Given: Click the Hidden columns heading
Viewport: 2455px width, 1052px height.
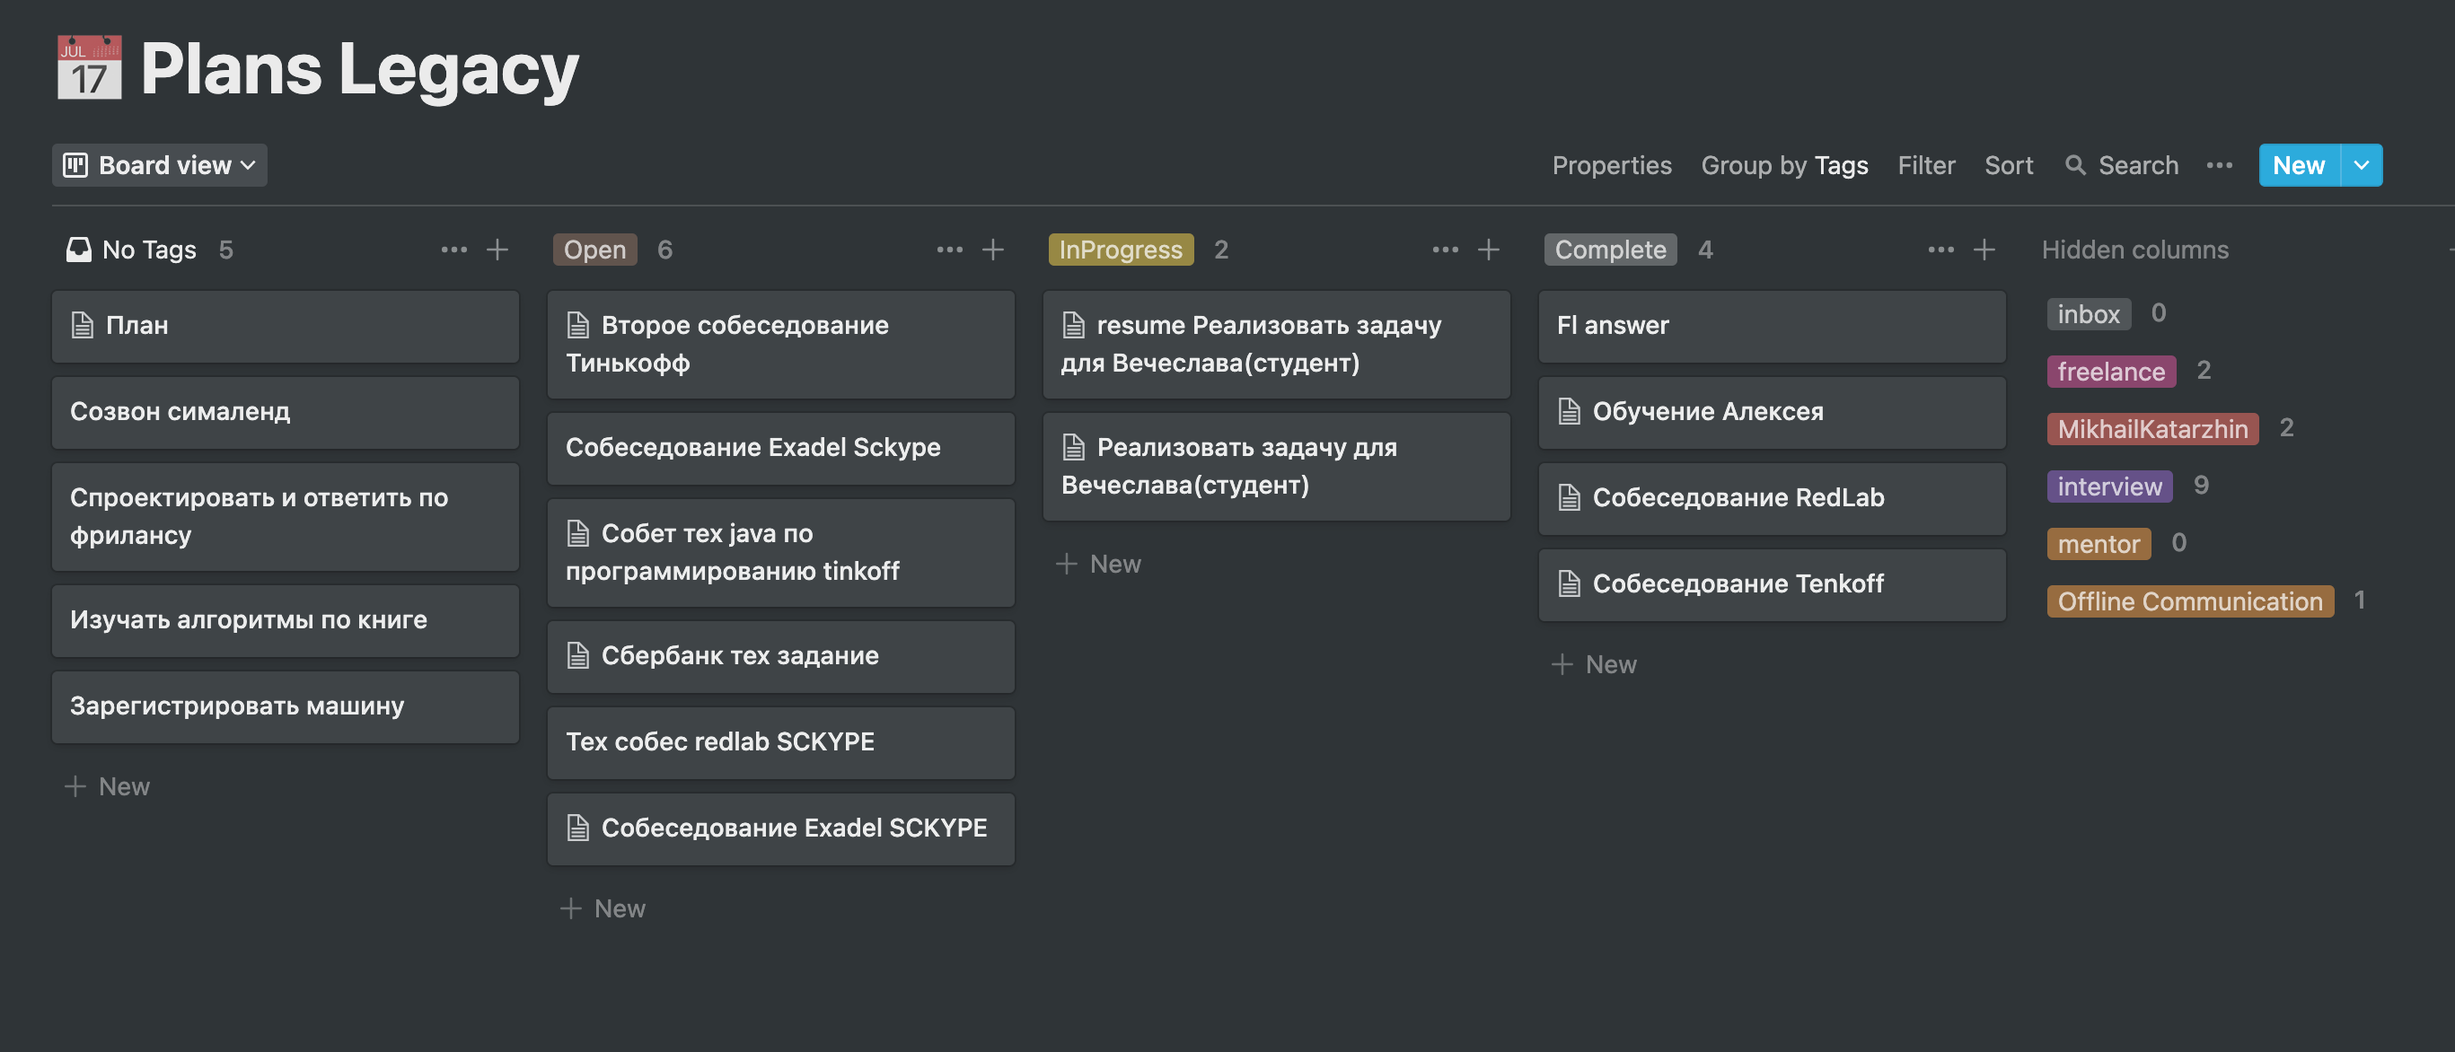Looking at the screenshot, I should (x=2134, y=250).
